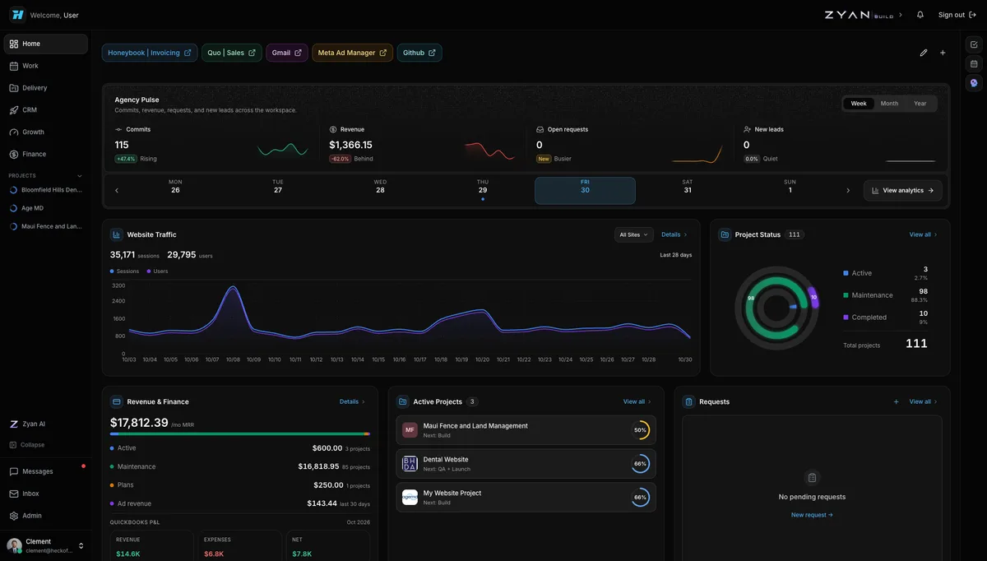
Task: Click the Open requests inbox icon
Action: (x=540, y=129)
